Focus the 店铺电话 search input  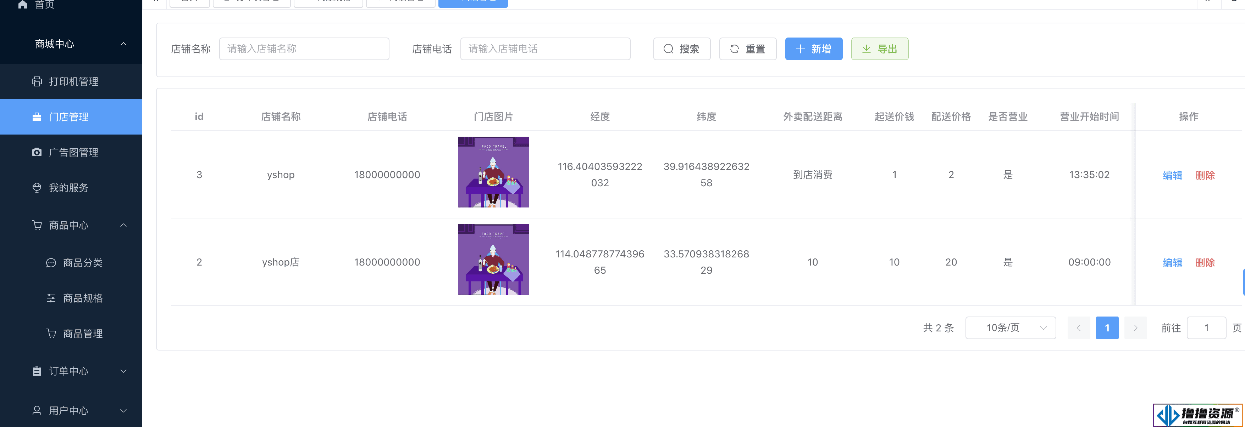(x=545, y=49)
